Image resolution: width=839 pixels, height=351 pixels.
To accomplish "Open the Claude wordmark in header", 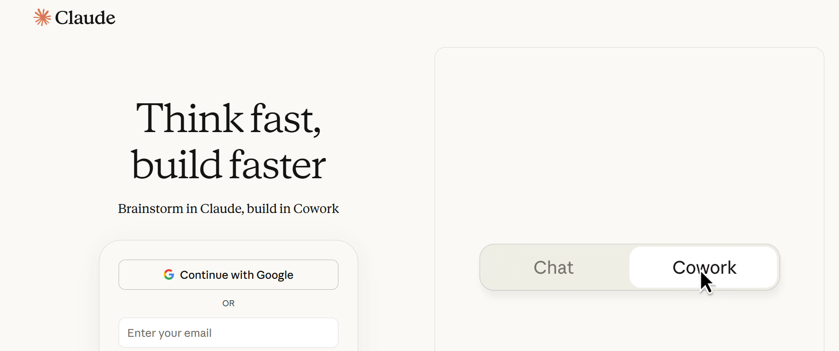I will (x=85, y=18).
